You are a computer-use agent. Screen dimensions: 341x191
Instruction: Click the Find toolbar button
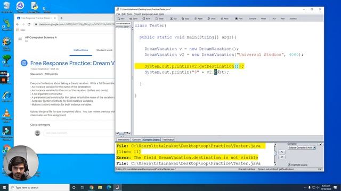coord(239,19)
